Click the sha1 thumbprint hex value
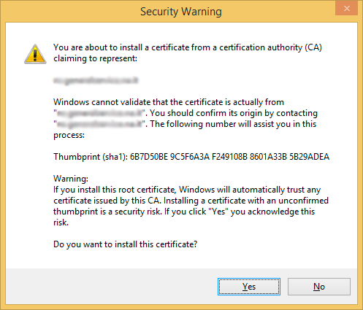The width and height of the screenshot is (363, 310). tap(229, 157)
